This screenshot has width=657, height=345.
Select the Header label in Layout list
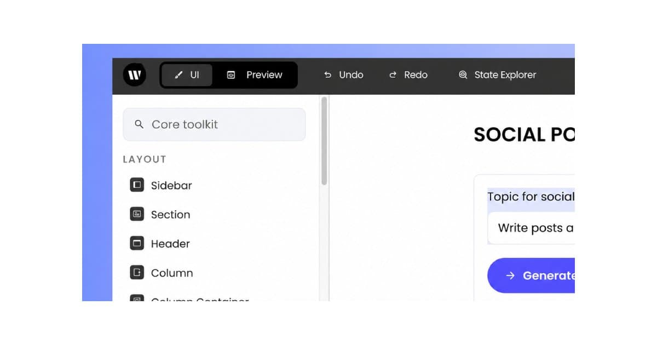pyautogui.click(x=170, y=244)
